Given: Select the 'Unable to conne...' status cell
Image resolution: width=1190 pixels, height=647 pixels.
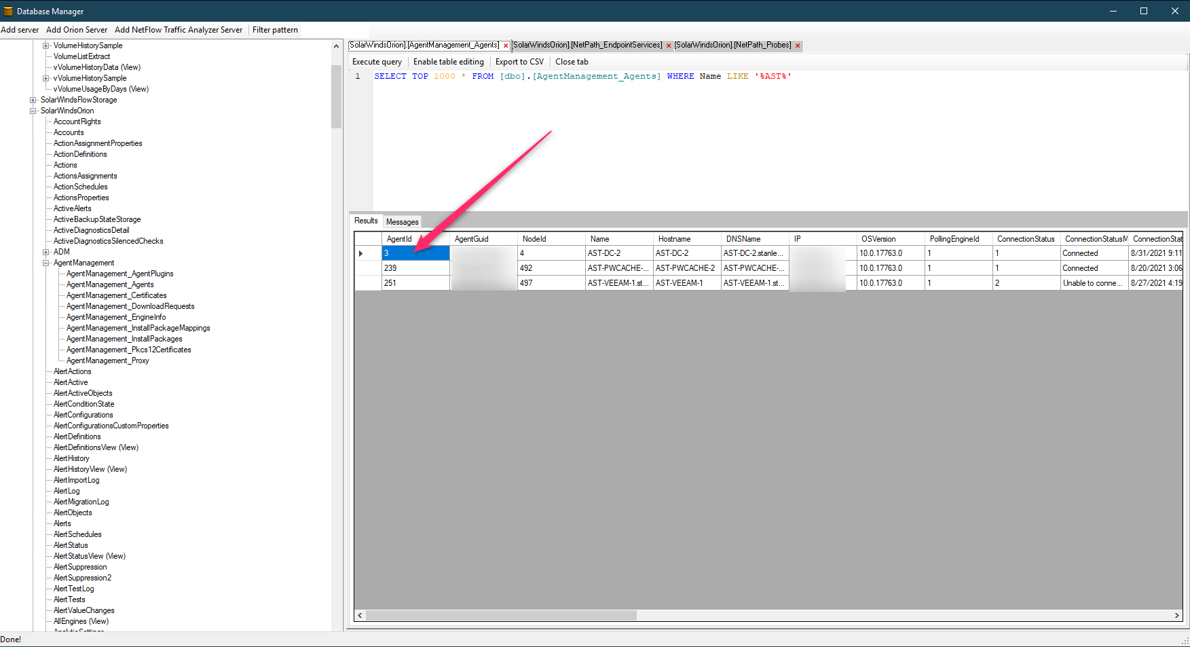Looking at the screenshot, I should pos(1094,283).
